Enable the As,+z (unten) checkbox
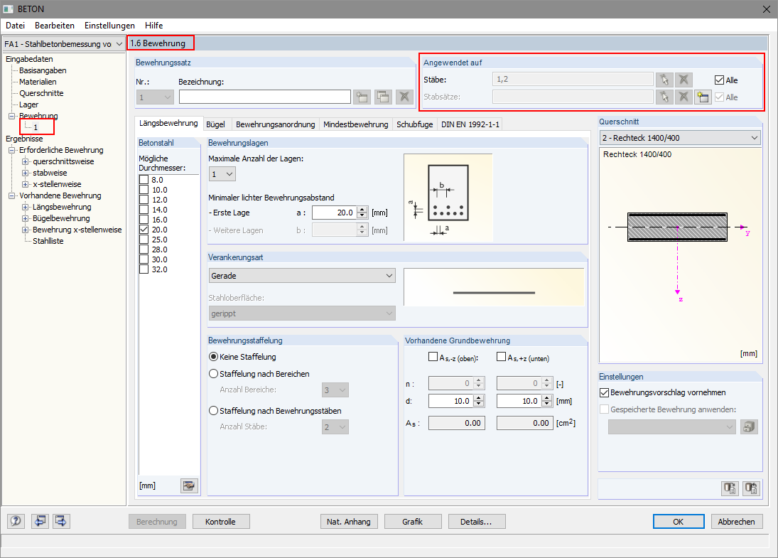 tap(501, 357)
